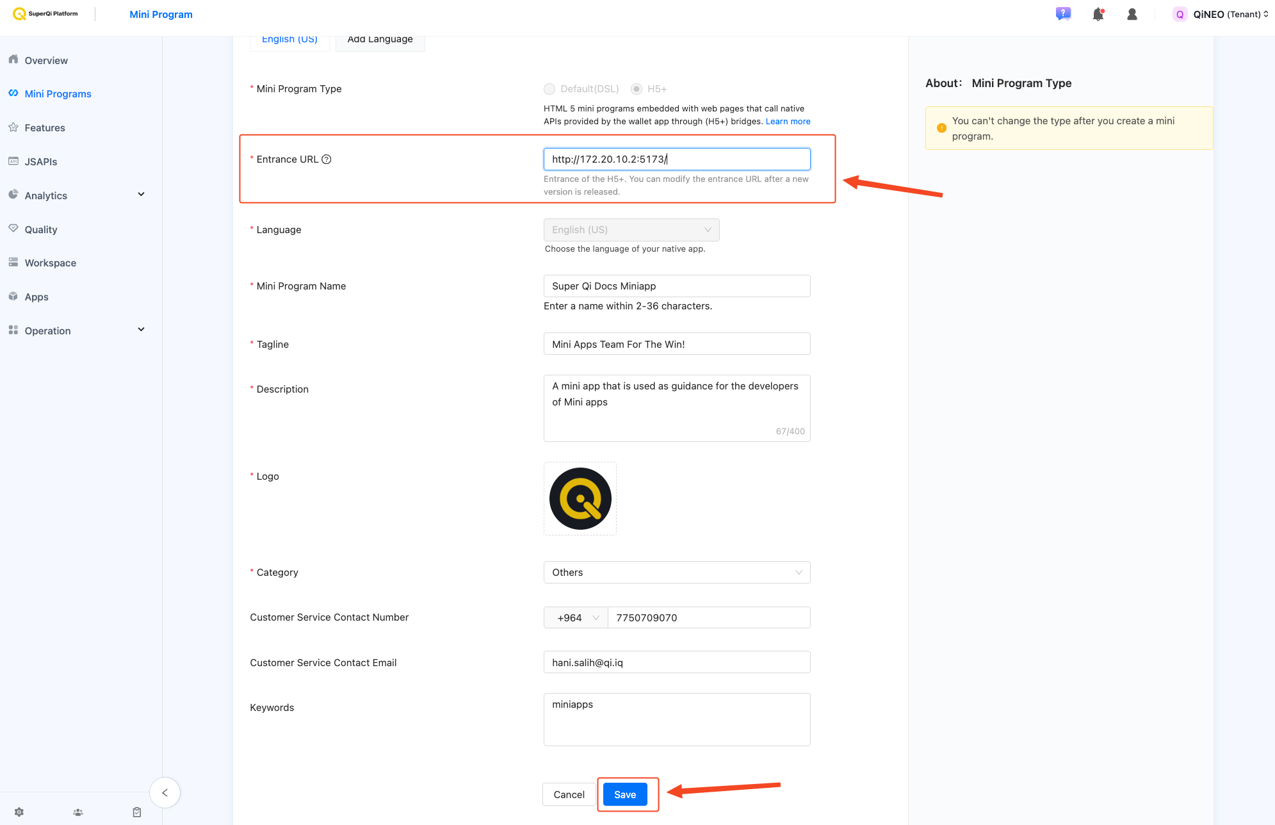Image resolution: width=1275 pixels, height=825 pixels.
Task: Click the Features star icon
Action: tap(13, 127)
